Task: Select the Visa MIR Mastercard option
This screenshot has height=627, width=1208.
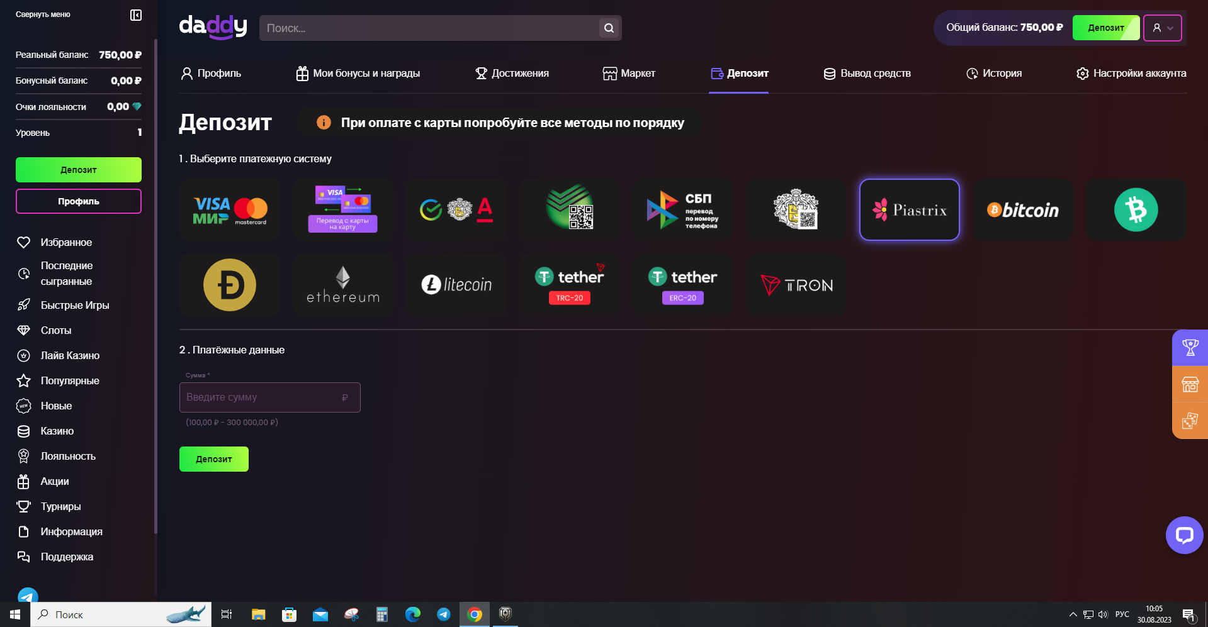Action: [229, 210]
